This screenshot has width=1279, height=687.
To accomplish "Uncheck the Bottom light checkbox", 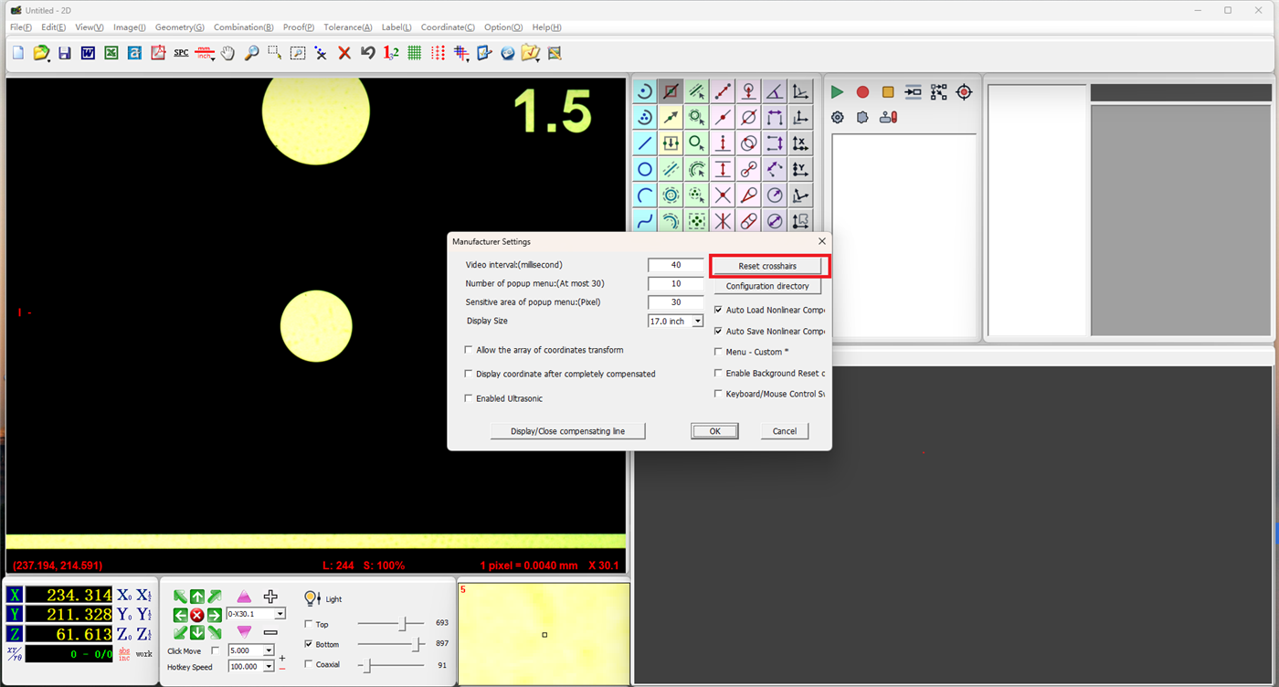I will 309,644.
